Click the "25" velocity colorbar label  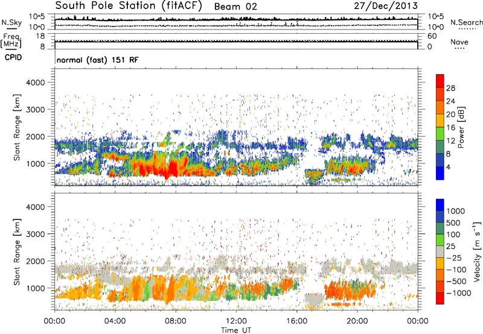click(451, 247)
